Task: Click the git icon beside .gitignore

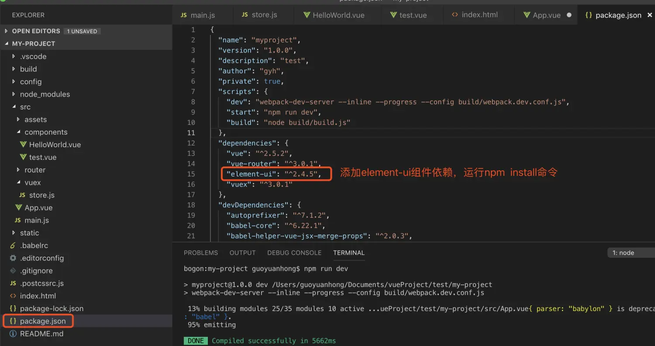Action: click(x=13, y=271)
